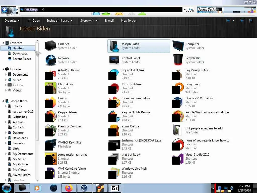The image size is (257, 193).
Task: Expand the My Documents folder node
Action: (x=6, y=154)
